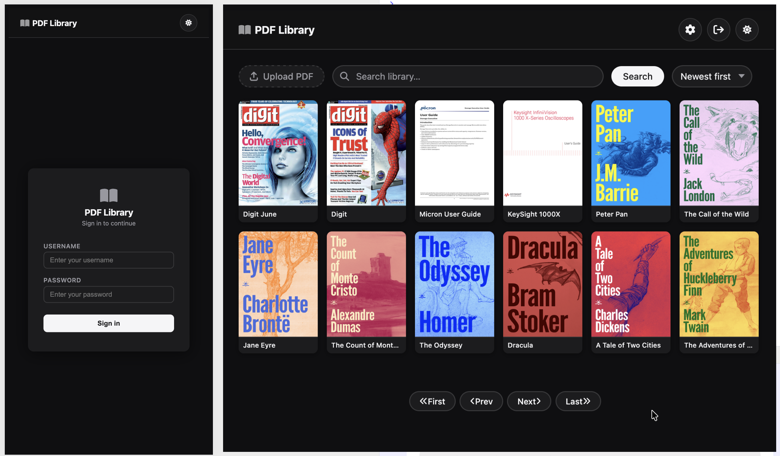The width and height of the screenshot is (780, 456).
Task: Click the white Search button
Action: click(637, 76)
